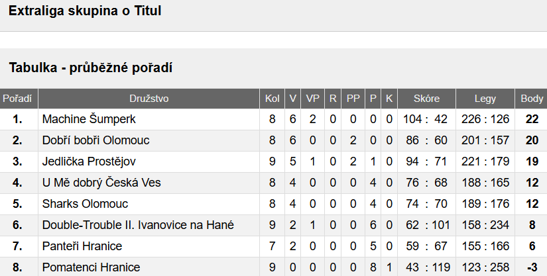Open Machine Šumperk team entry

pyautogui.click(x=89, y=119)
